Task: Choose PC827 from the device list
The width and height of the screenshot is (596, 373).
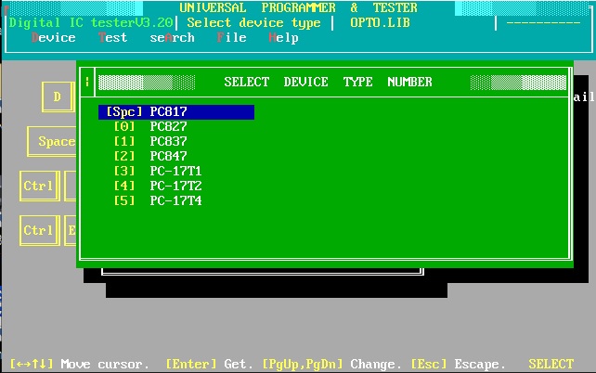Action: 150,126
